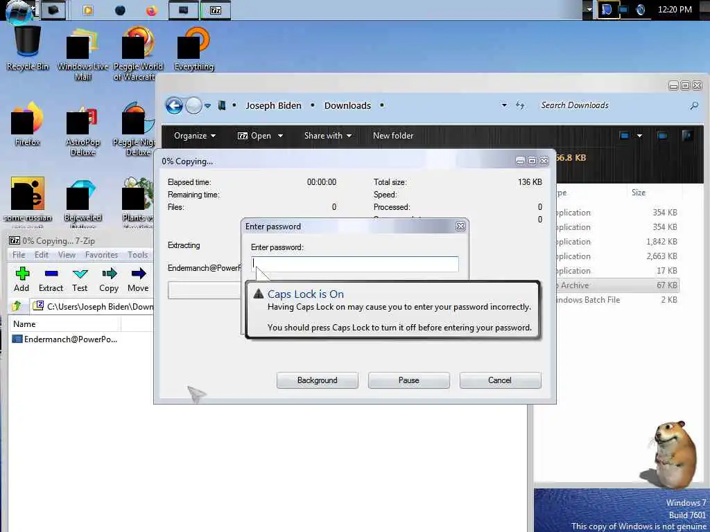
Task: Open the volume icon in system tray
Action: click(640, 10)
